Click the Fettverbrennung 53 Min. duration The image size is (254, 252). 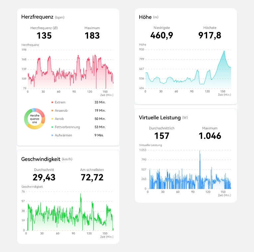[100, 127]
